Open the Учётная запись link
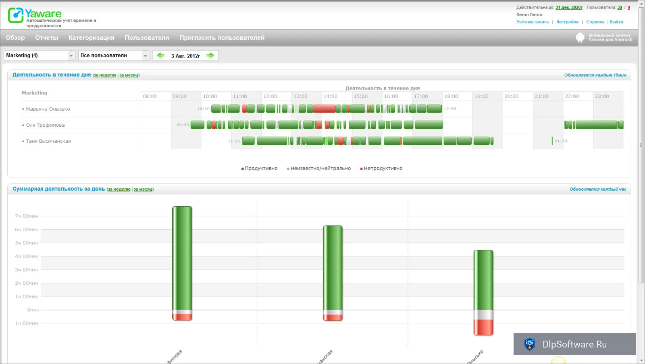 (533, 22)
